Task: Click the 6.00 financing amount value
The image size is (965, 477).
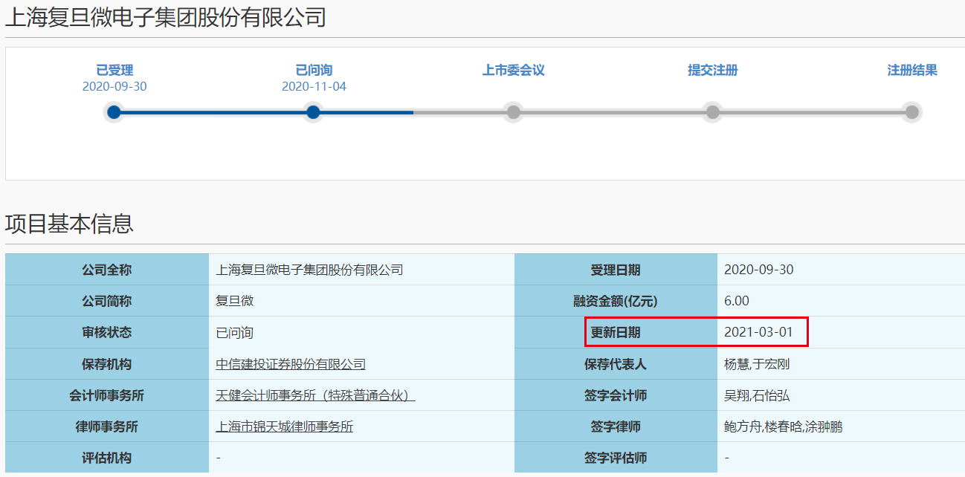Action: 737,301
